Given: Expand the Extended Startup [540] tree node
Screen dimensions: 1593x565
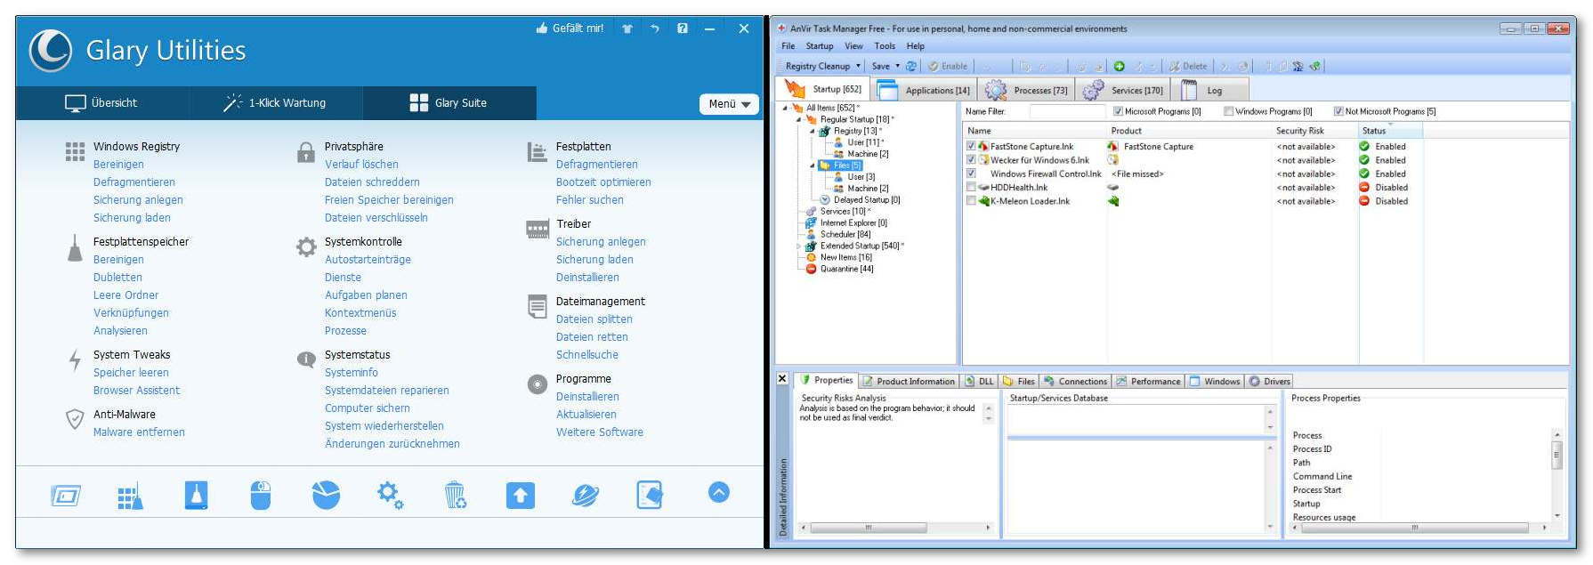Looking at the screenshot, I should 798,246.
